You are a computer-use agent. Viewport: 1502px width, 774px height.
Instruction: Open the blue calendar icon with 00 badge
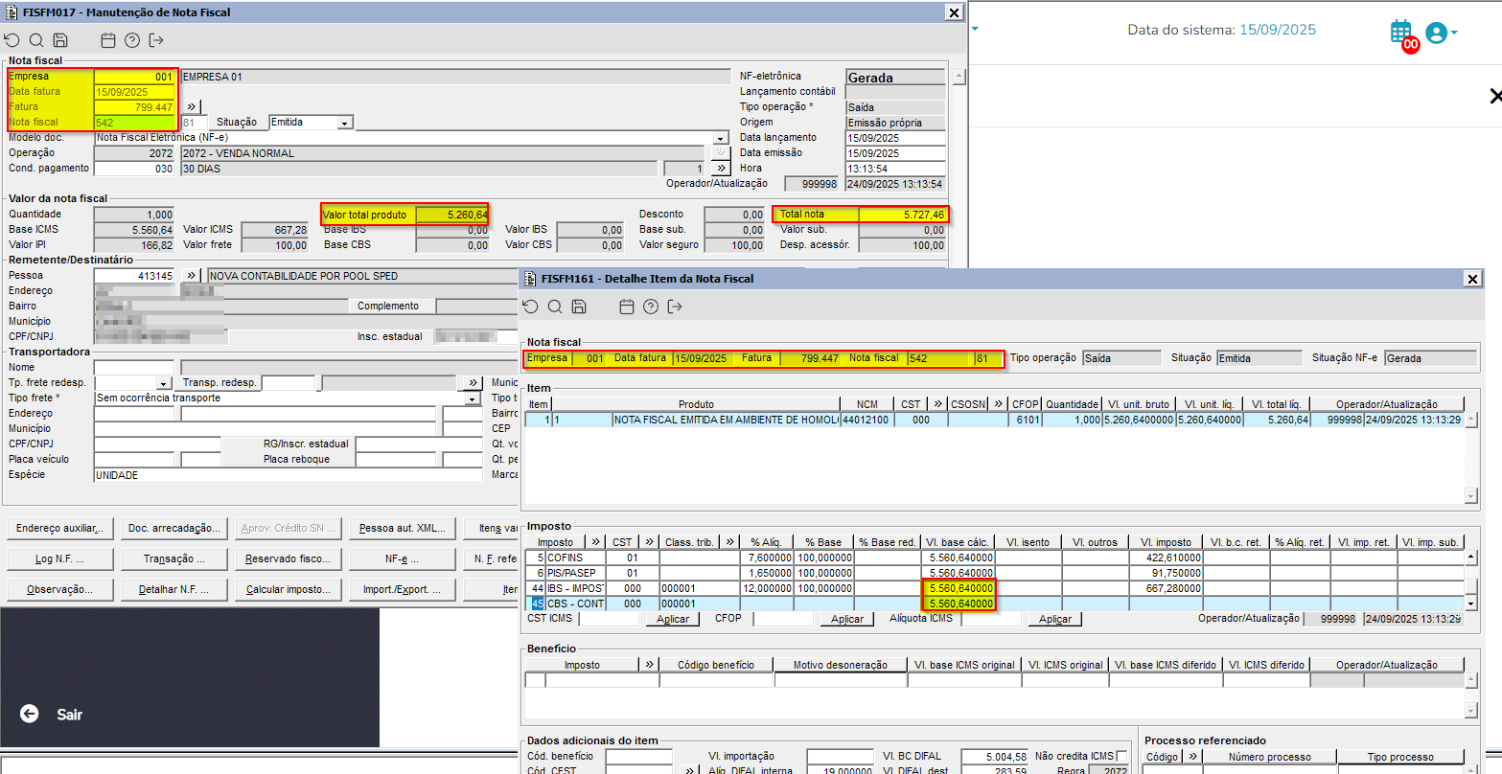pos(1403,34)
